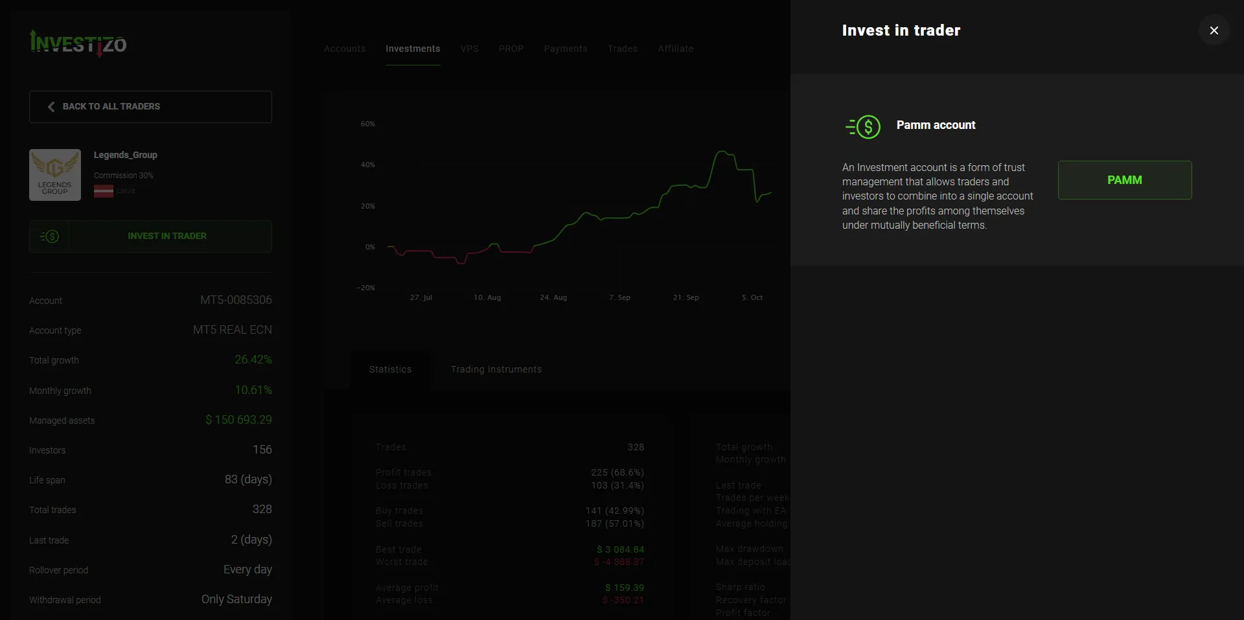Click the average profit value $ 159.39
This screenshot has width=1244, height=620.
click(625, 588)
